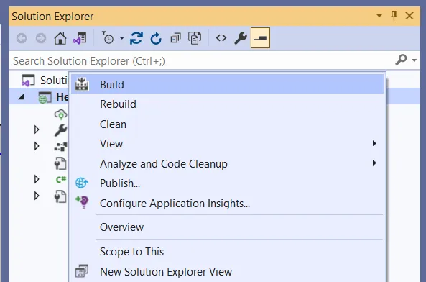426x282 pixels.
Task: Open Properties with the wrench toolbar icon
Action: point(241,38)
